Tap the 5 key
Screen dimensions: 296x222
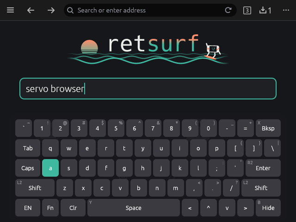116,128
